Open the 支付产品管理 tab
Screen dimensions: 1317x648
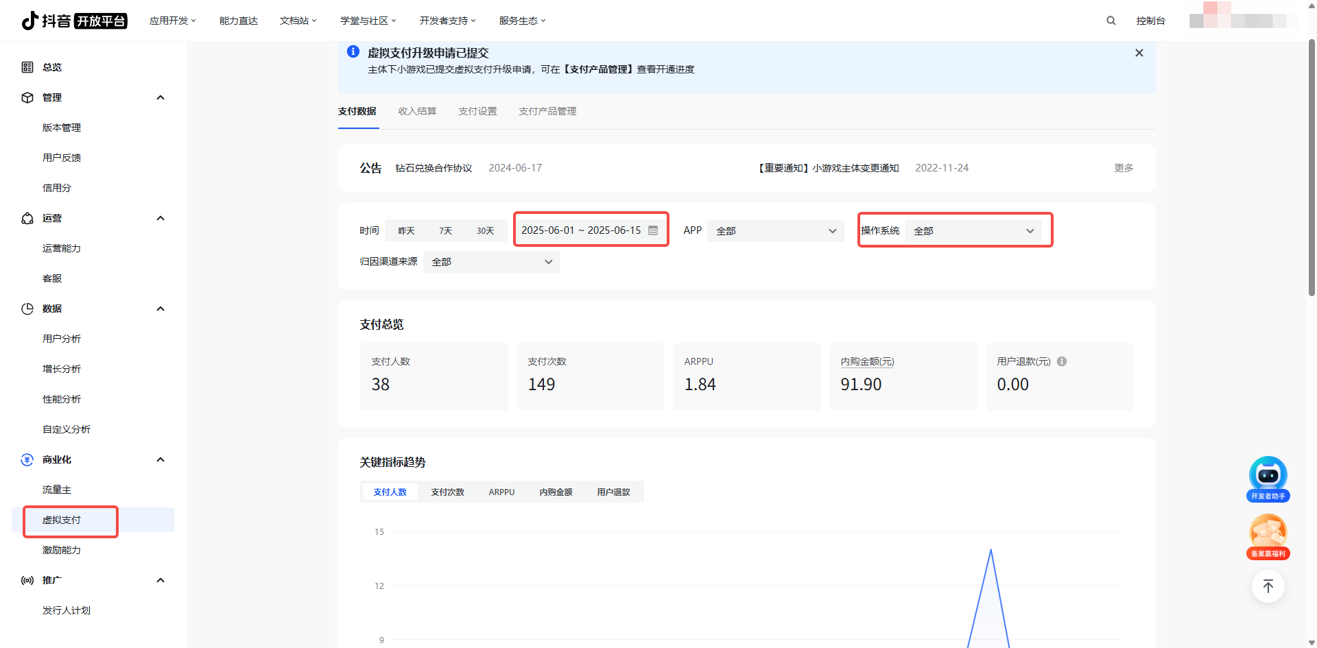click(547, 111)
